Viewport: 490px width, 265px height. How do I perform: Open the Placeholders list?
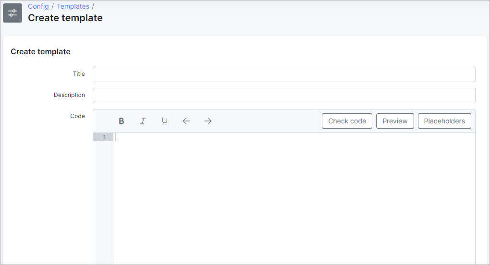pos(444,121)
